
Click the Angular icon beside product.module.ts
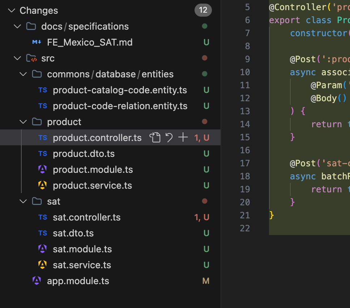tap(42, 170)
